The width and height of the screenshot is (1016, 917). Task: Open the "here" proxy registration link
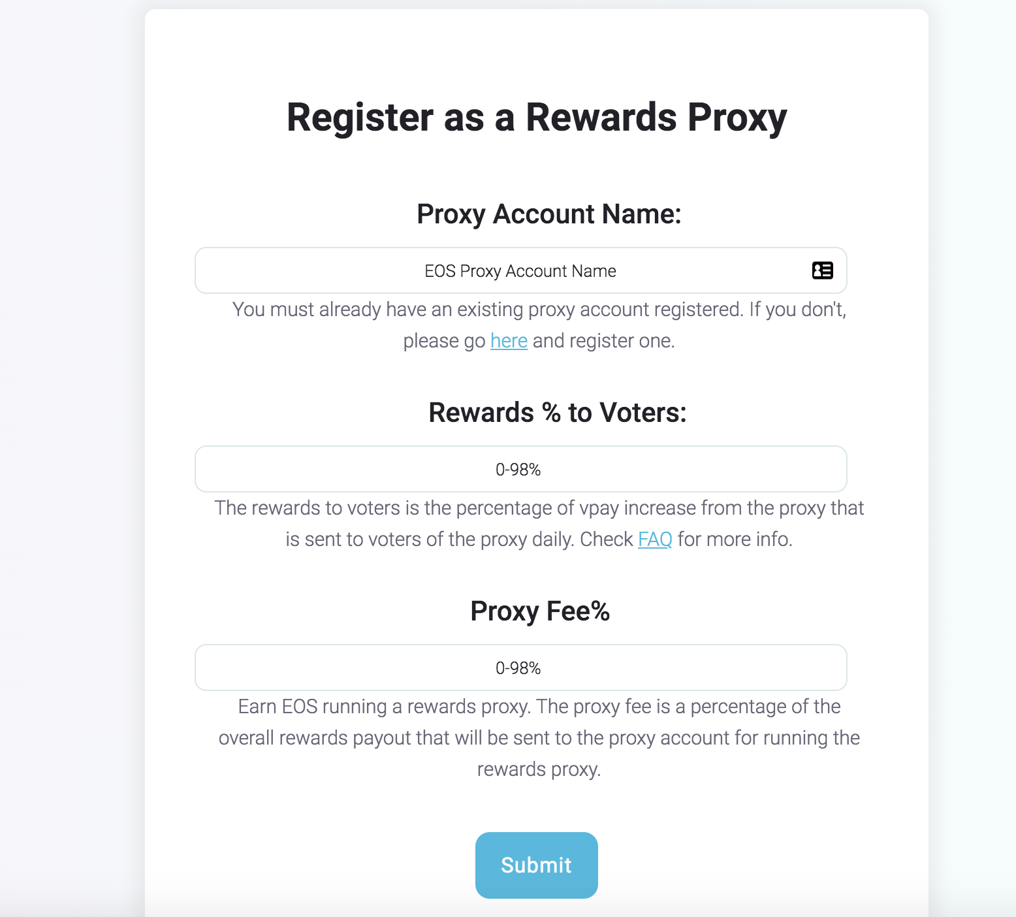tap(509, 341)
